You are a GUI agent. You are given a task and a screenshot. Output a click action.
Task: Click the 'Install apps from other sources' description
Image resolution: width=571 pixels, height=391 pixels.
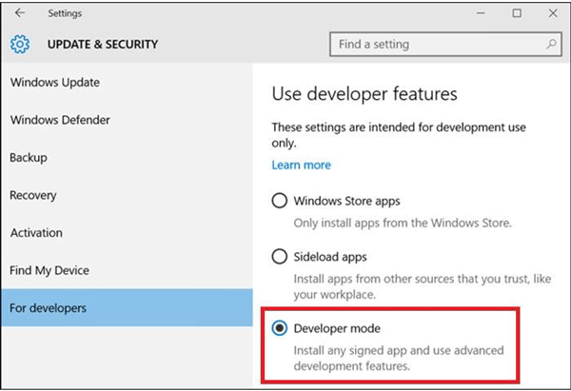pyautogui.click(x=423, y=286)
